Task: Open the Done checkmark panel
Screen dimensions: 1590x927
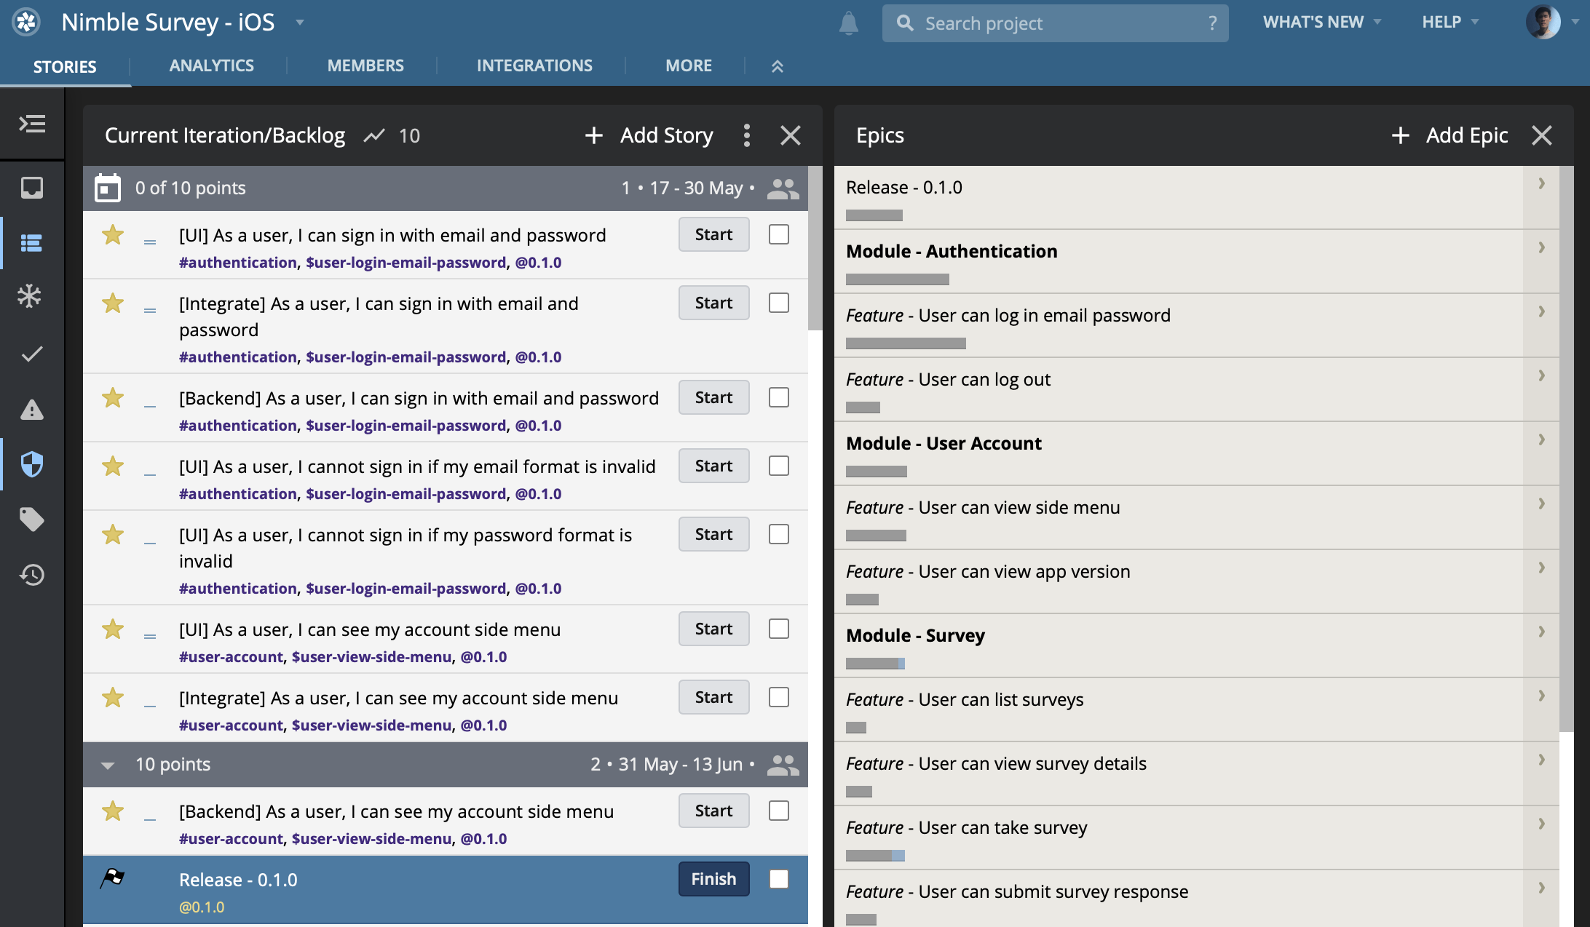Action: 31,354
